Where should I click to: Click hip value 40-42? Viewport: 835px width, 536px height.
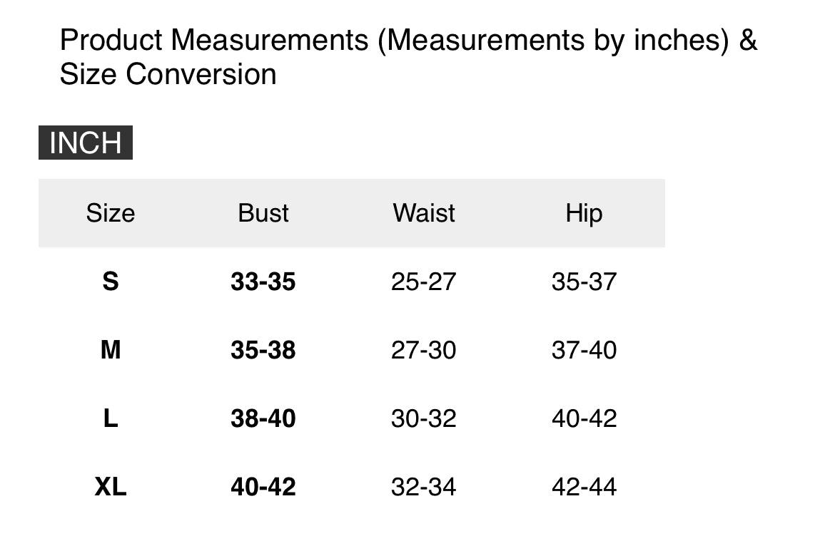pos(584,418)
